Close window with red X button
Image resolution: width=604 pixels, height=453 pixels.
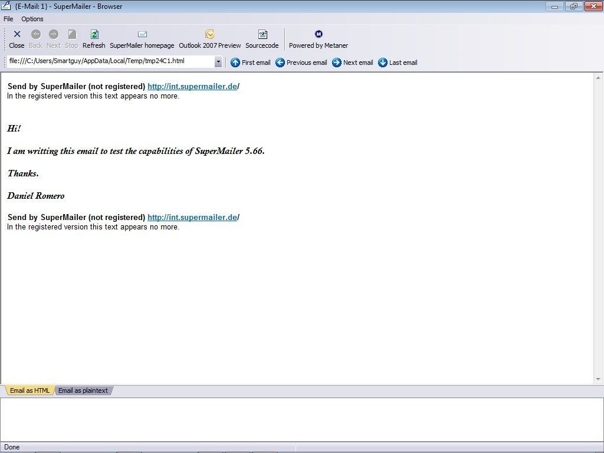pos(593,6)
